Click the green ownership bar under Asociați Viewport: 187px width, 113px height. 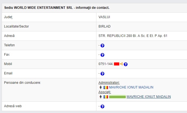[117, 97]
